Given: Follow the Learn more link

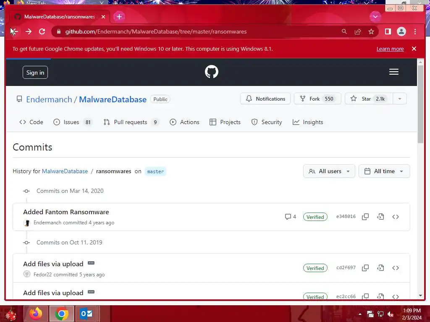Looking at the screenshot, I should click(x=390, y=49).
